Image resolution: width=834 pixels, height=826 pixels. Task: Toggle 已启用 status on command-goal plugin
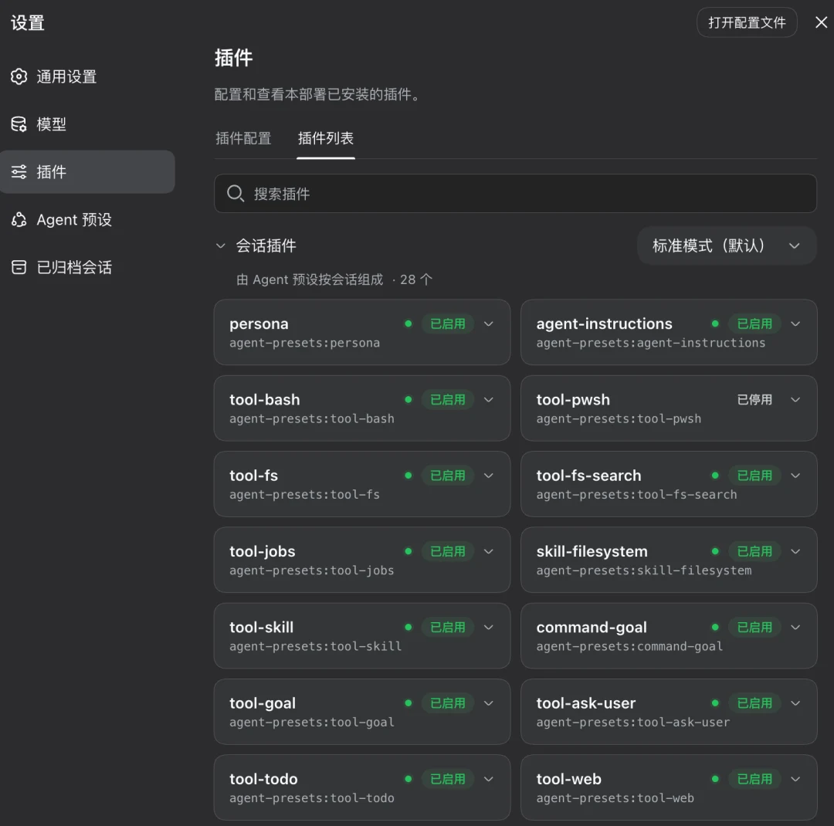754,628
